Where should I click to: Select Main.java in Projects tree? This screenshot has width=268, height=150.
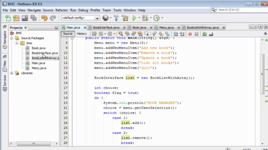tap(38, 63)
